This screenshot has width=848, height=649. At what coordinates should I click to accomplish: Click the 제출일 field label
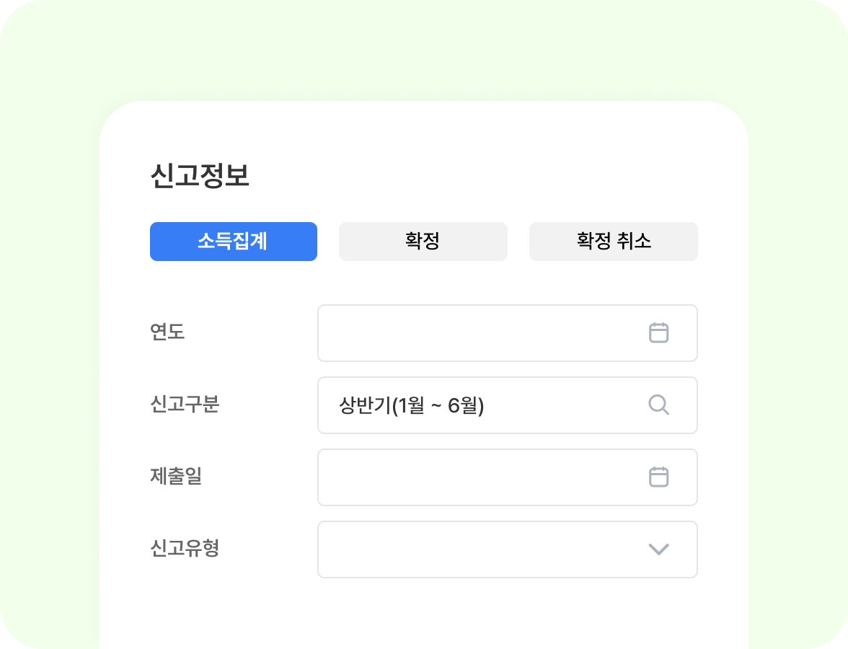[176, 477]
